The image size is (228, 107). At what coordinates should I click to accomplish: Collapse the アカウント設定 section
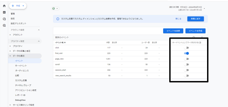(x=39, y=30)
